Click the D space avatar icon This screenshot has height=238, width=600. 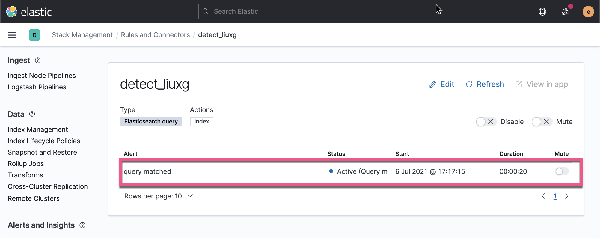[34, 35]
